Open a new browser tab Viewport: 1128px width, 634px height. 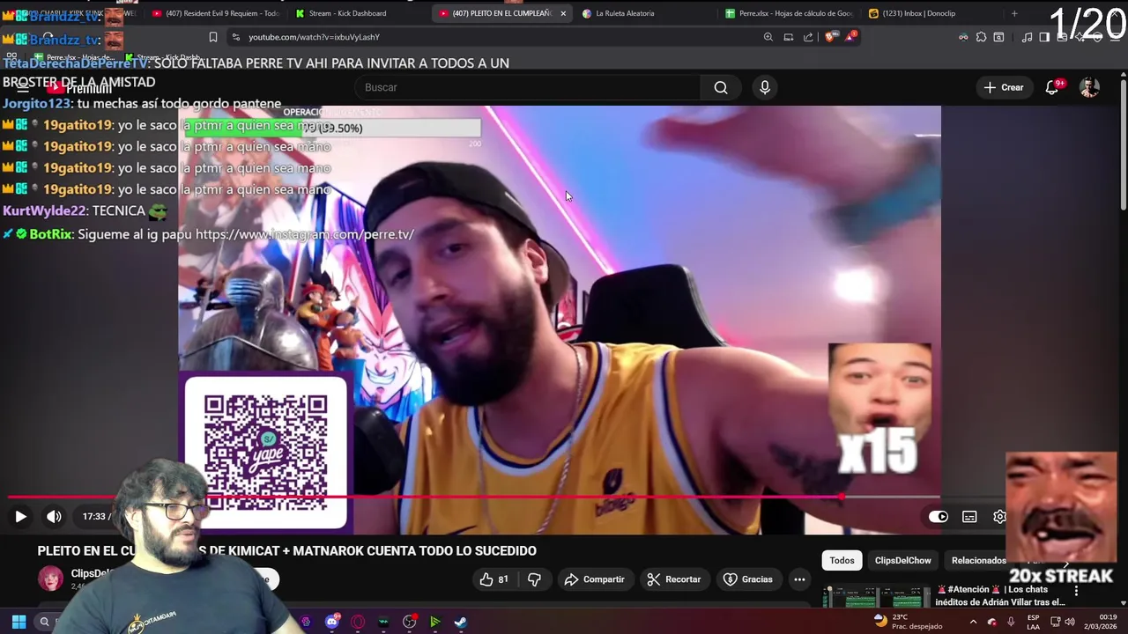coord(1014,13)
